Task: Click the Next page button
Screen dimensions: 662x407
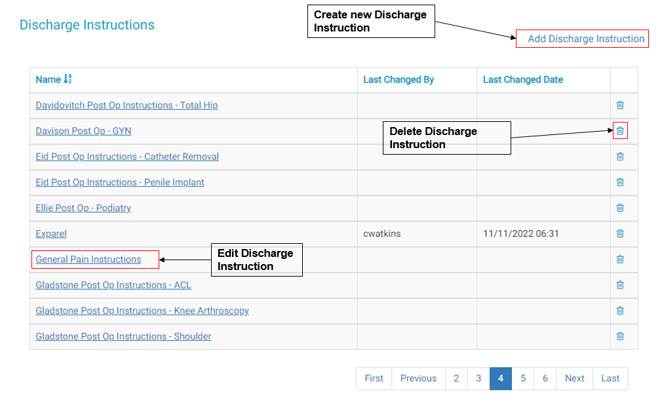Action: coord(574,378)
